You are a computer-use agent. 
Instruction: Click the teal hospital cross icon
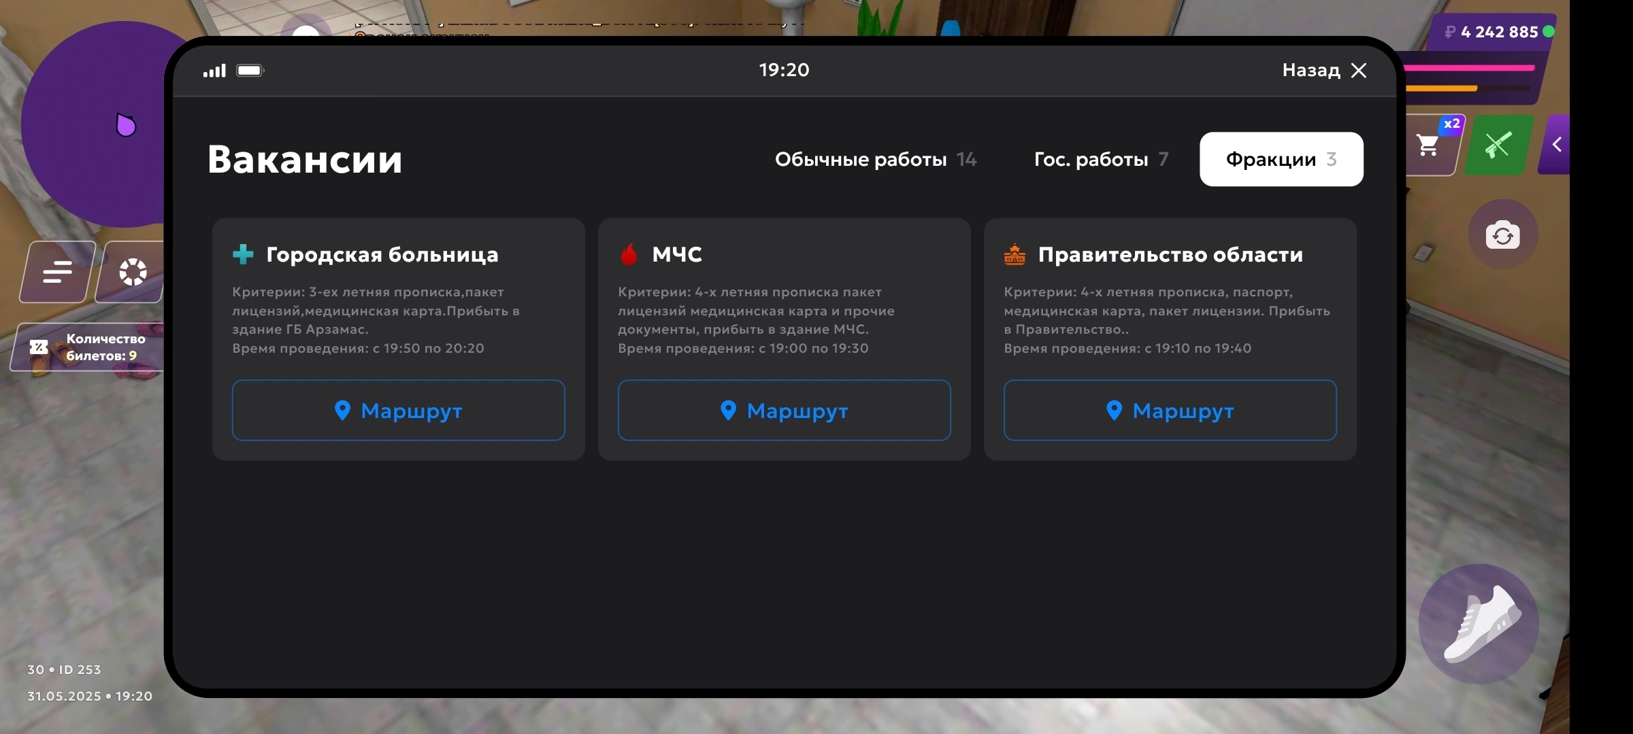click(243, 254)
